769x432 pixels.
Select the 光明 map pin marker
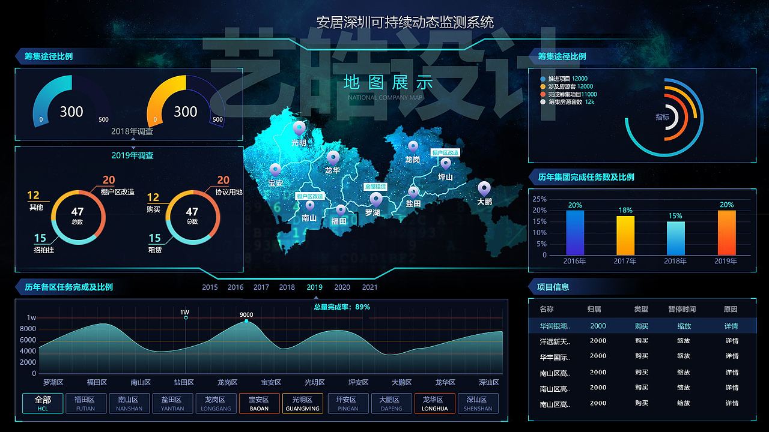[299, 128]
